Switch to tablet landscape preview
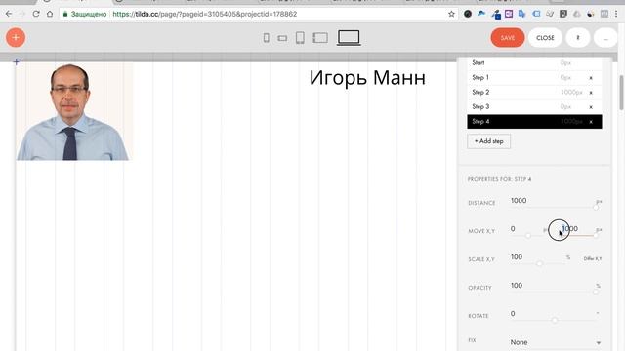625x351 pixels. [x=320, y=38]
